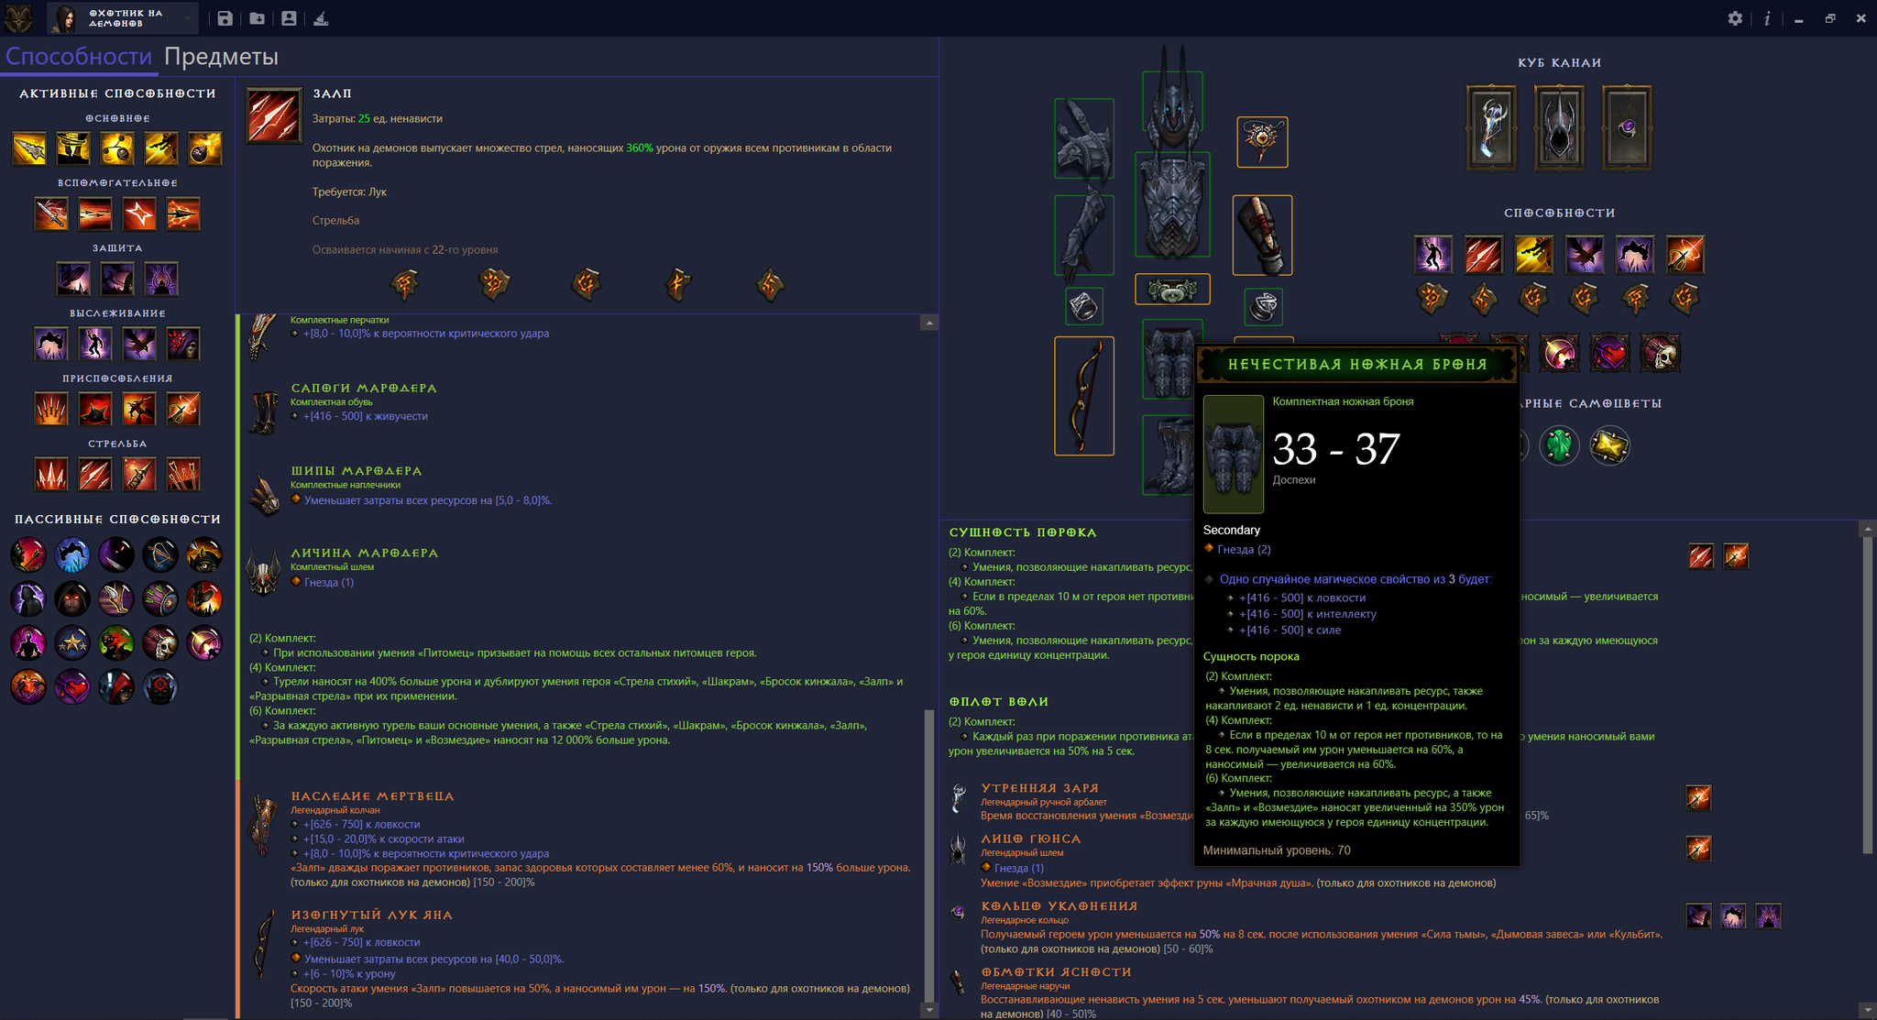Select the dagger skill under Вспомогательное
1877x1020 pixels.
51,214
